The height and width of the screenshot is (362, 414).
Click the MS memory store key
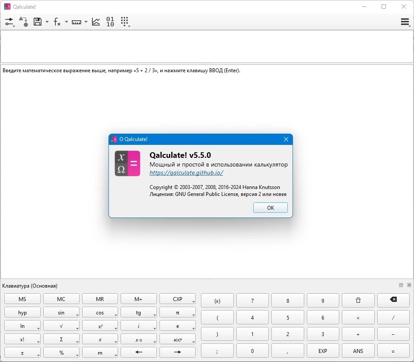pyautogui.click(x=22, y=299)
